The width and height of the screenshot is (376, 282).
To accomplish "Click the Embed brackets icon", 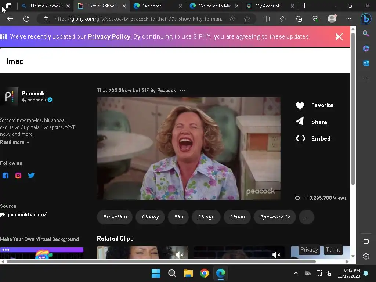I will click(x=300, y=138).
